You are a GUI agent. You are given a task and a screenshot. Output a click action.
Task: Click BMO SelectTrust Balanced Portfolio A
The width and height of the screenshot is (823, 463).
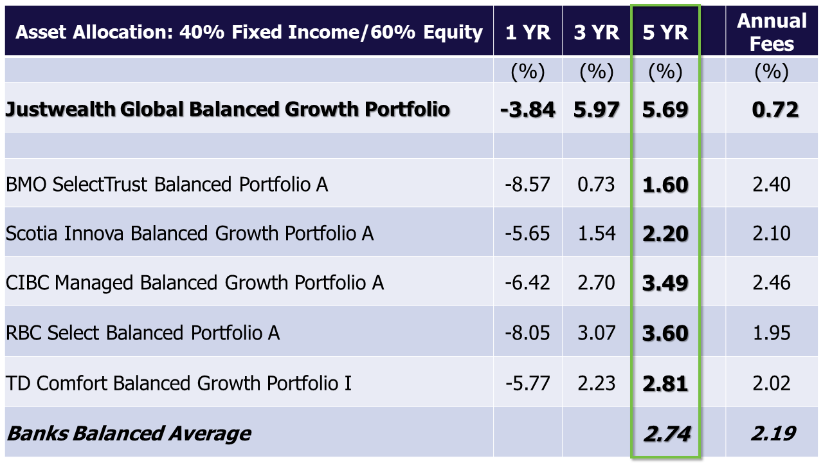point(167,185)
